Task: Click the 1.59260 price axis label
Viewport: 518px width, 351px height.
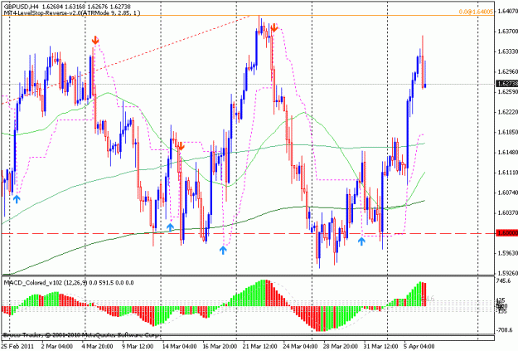Action: point(507,273)
